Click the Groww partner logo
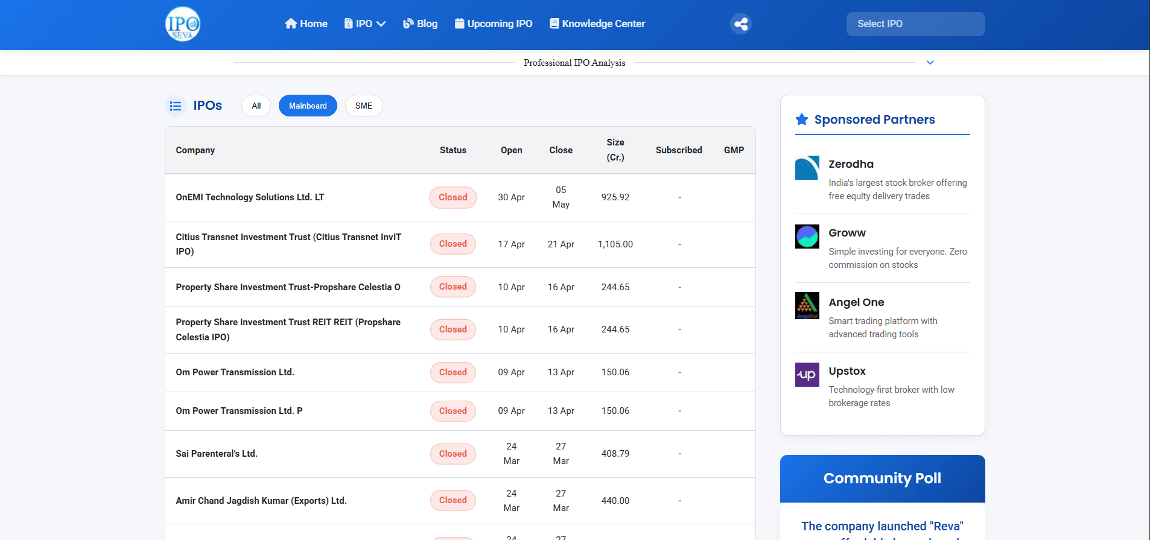The height and width of the screenshot is (540, 1150). coord(807,237)
